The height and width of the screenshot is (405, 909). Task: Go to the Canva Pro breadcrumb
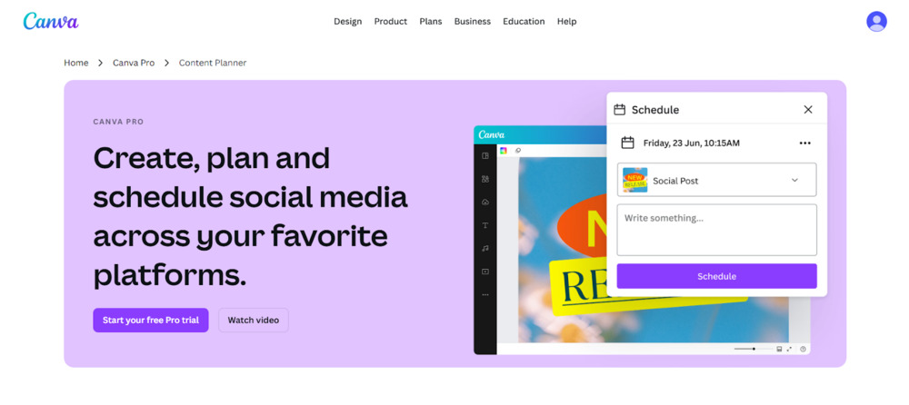click(x=134, y=63)
